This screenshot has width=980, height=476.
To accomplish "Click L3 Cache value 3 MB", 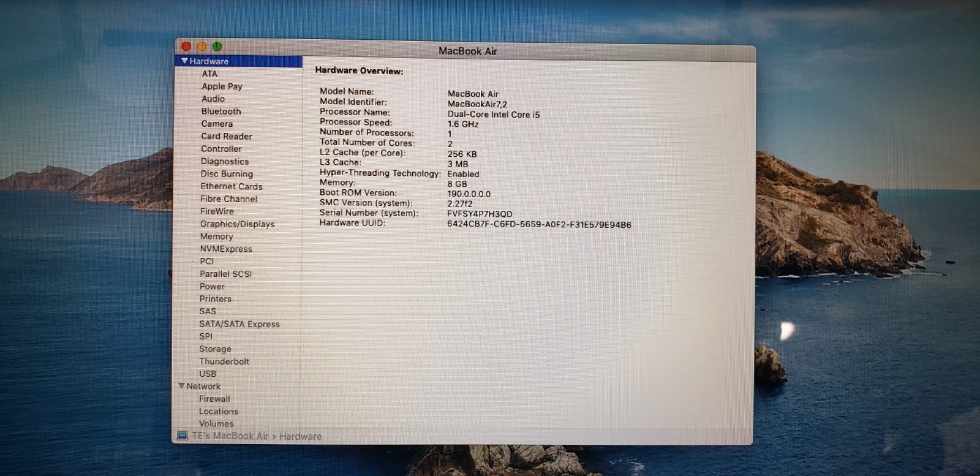I will [x=458, y=164].
